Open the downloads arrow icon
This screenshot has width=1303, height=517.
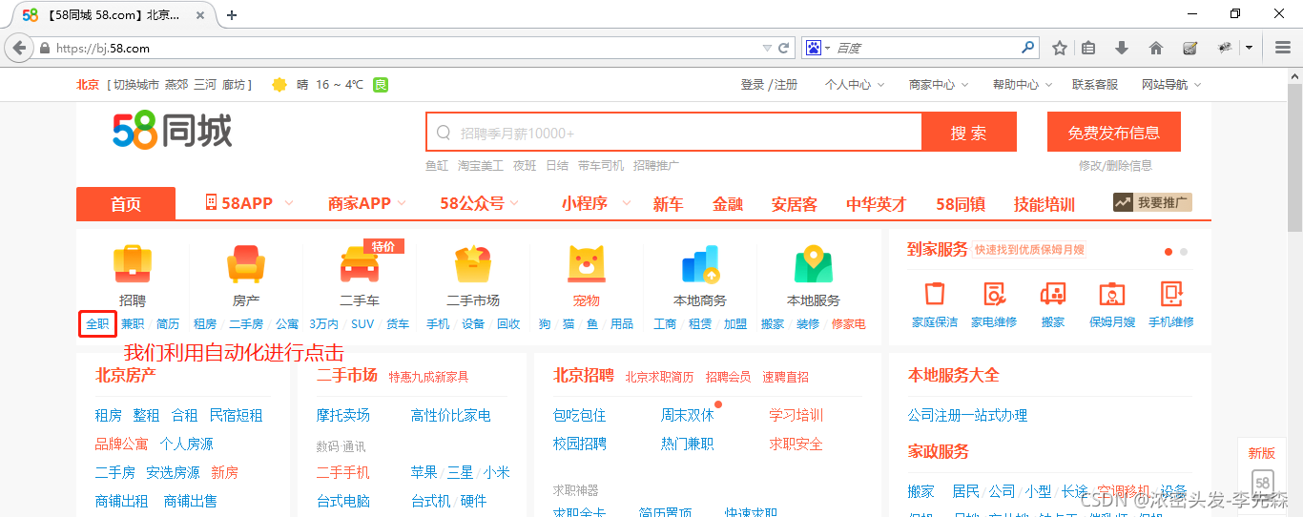1122,48
